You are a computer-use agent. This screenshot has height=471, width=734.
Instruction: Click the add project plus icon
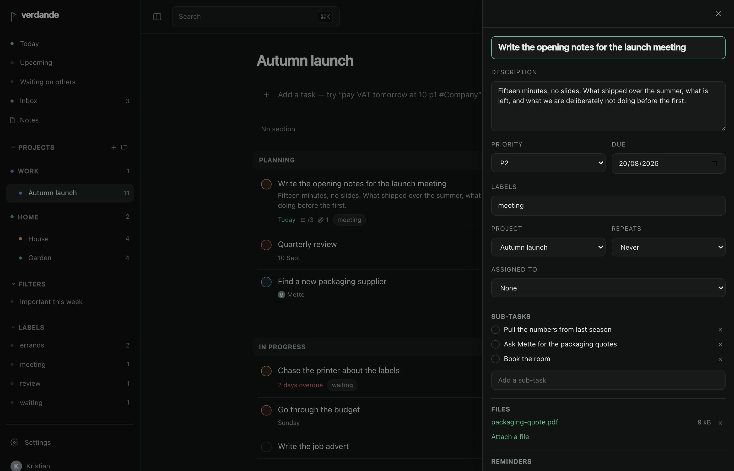point(114,148)
